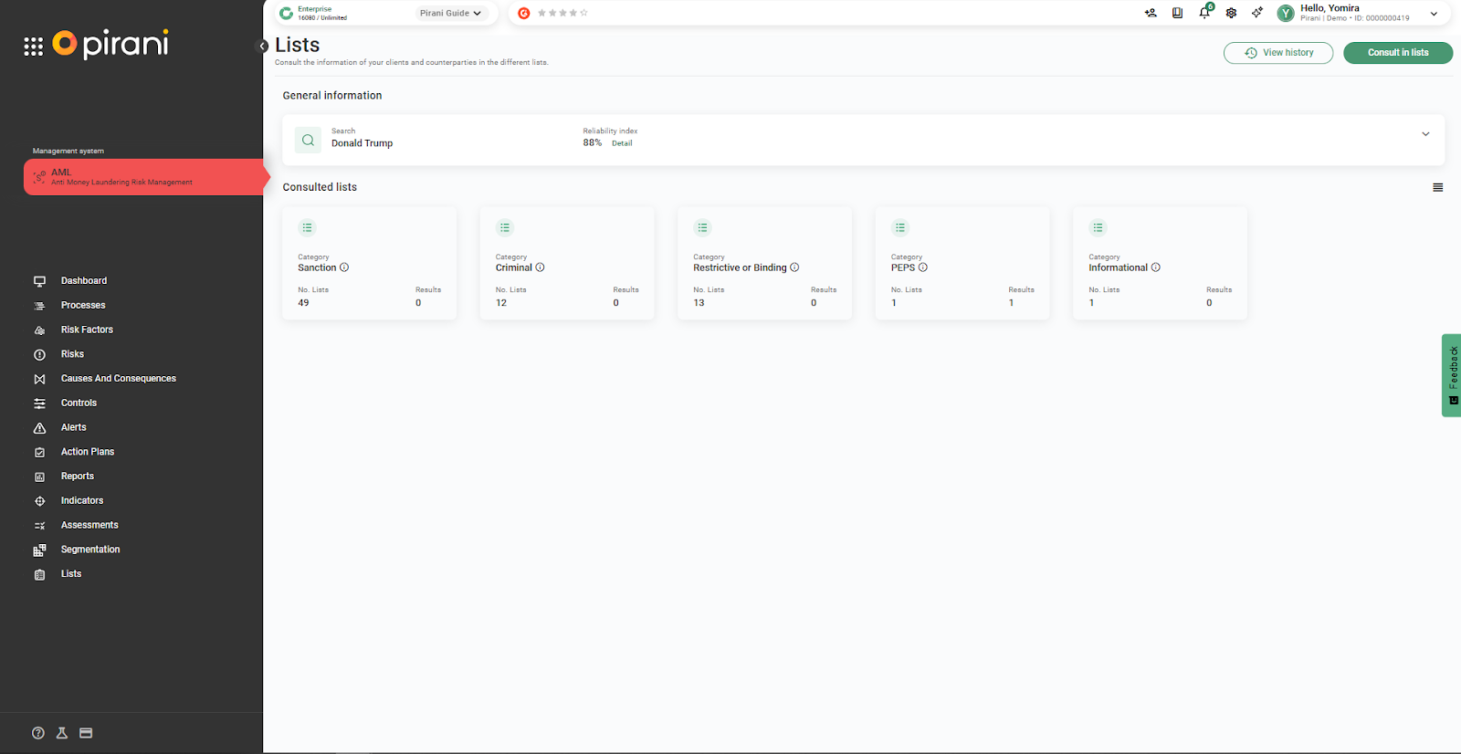1461x754 pixels.
Task: Expand the user account menu chevron
Action: pos(1434,14)
